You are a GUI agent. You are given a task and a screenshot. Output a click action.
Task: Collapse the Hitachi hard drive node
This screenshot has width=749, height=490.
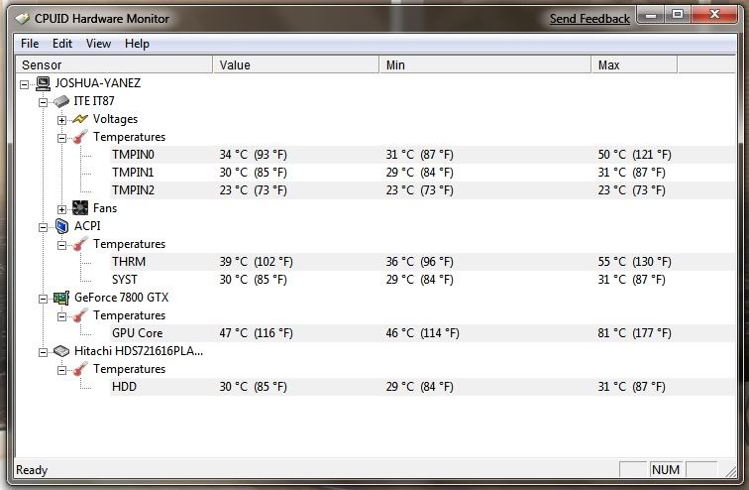(43, 352)
